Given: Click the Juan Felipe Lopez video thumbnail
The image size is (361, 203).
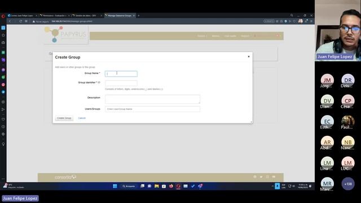Looking at the screenshot, I should (338, 30).
